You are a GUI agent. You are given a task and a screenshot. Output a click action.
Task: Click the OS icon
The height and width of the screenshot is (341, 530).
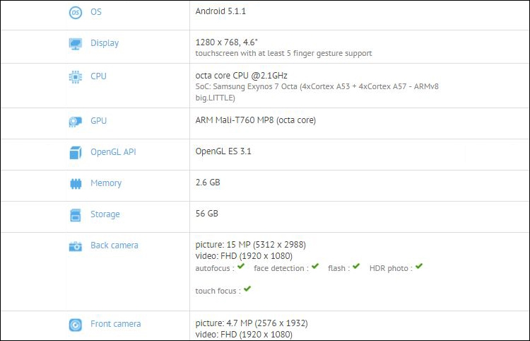coord(75,13)
